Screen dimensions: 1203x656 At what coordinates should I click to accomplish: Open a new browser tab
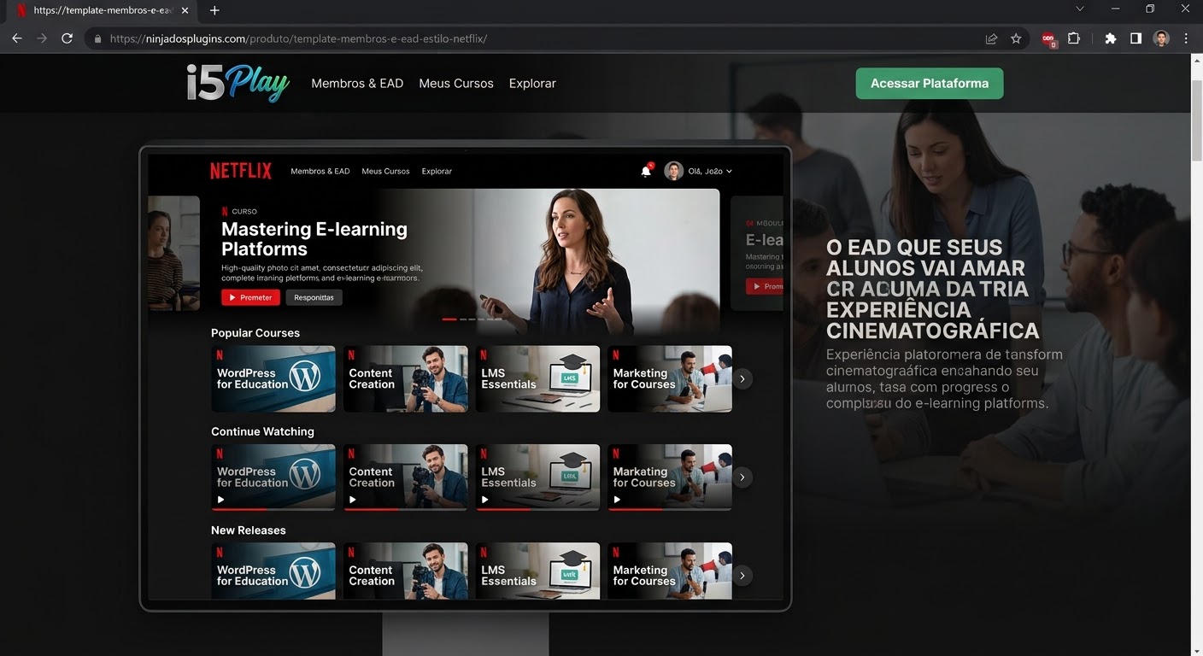click(214, 10)
